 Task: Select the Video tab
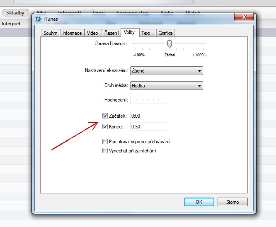pos(92,33)
